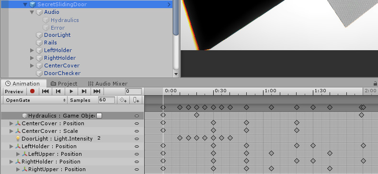The height and width of the screenshot is (174, 378).
Task: Expand LeftHolder : Position property
Action: pyautogui.click(x=11, y=146)
